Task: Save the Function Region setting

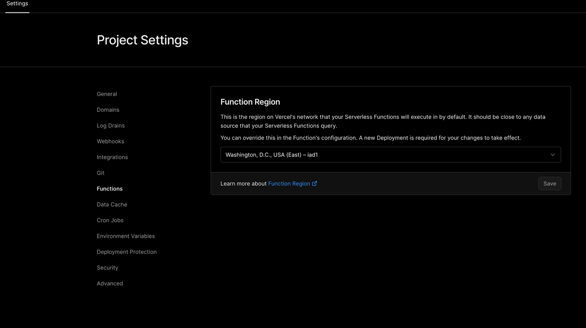Action: tap(550, 183)
